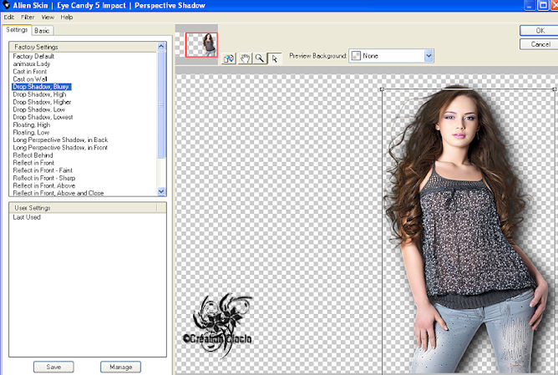Viewport: 558px width, 375px height.
Task: Open the Preview Background dropdown
Action: [429, 56]
